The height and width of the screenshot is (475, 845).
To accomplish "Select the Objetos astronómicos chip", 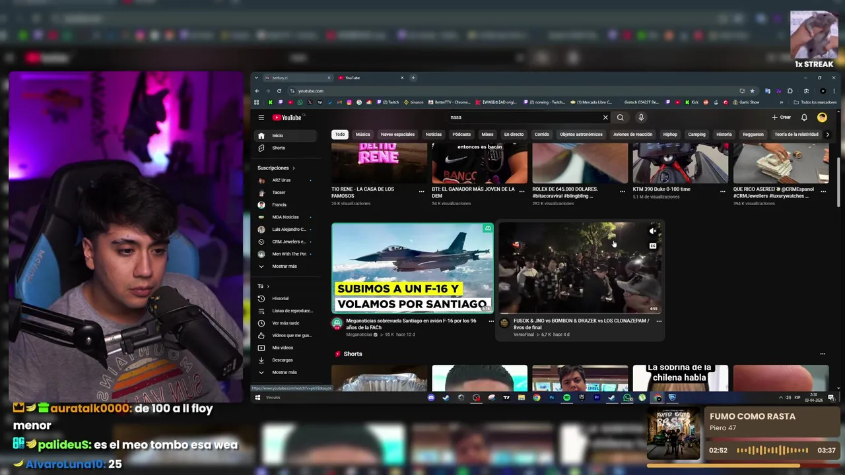I will pos(581,135).
